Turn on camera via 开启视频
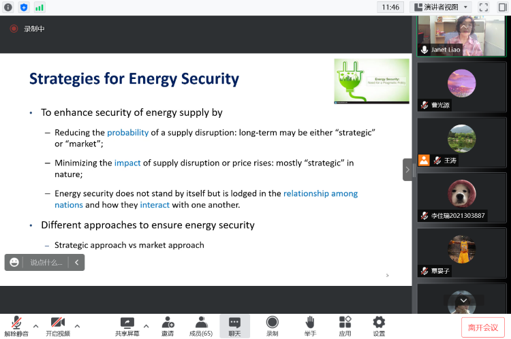The width and height of the screenshot is (511, 339). click(58, 325)
